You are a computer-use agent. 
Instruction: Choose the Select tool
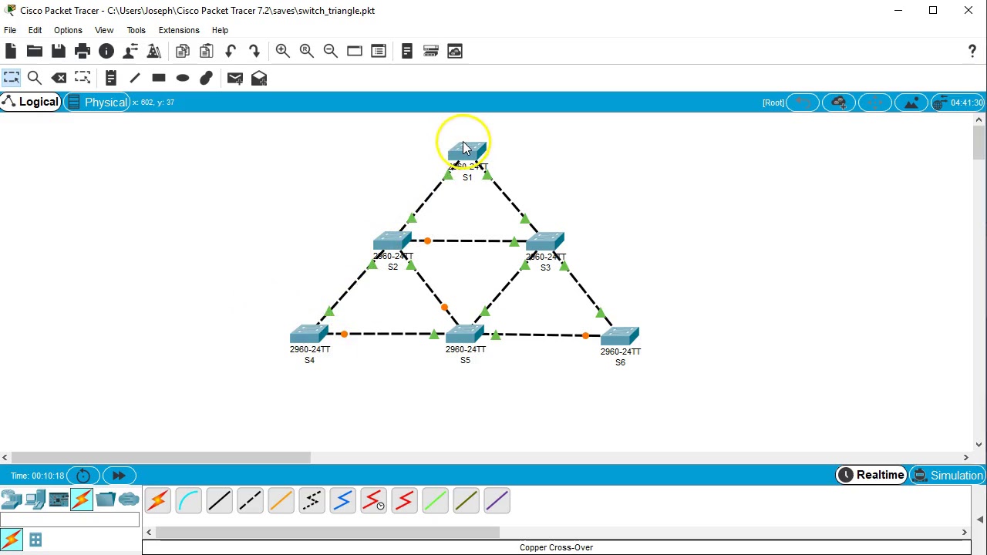coord(11,78)
